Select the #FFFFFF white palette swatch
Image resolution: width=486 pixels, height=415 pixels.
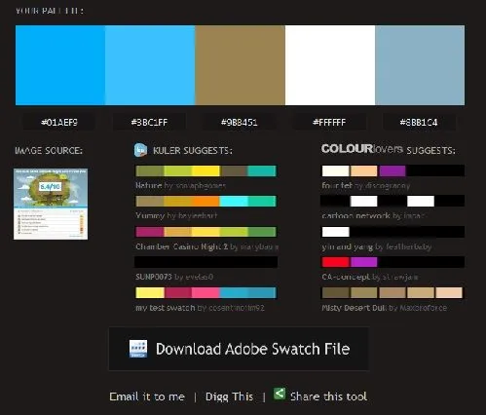[x=330, y=65]
